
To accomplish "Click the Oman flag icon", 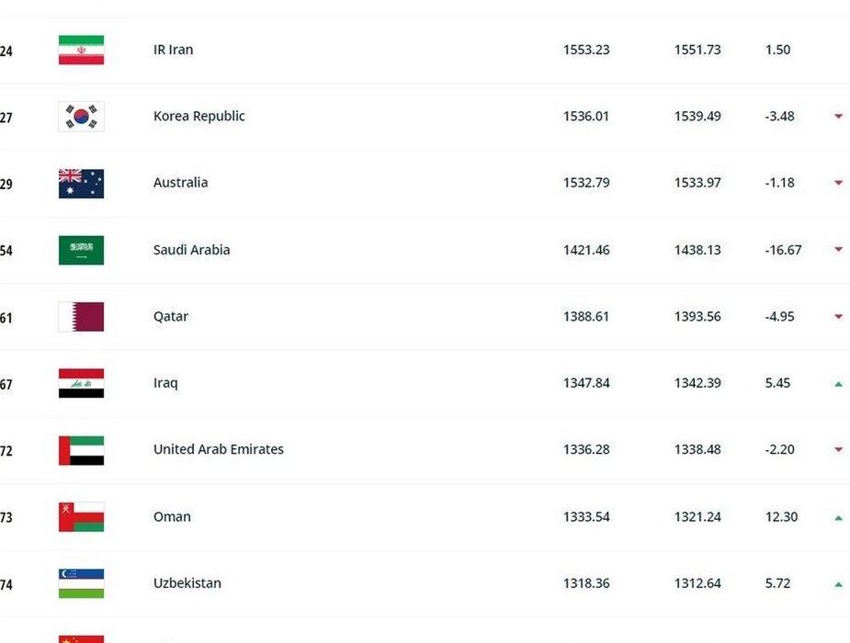I will tap(81, 517).
